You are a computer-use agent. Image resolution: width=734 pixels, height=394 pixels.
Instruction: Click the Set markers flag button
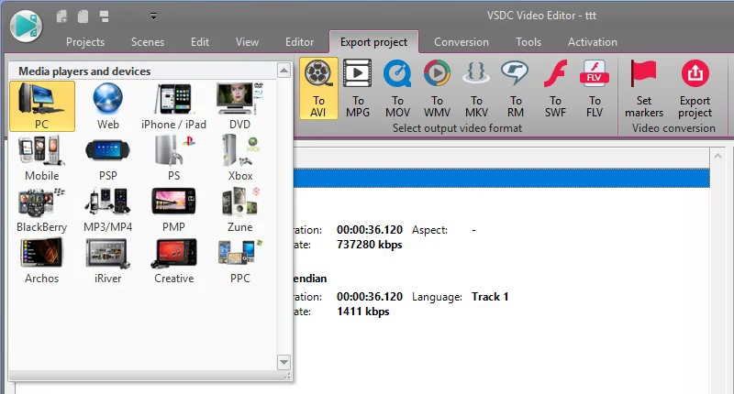pos(644,88)
